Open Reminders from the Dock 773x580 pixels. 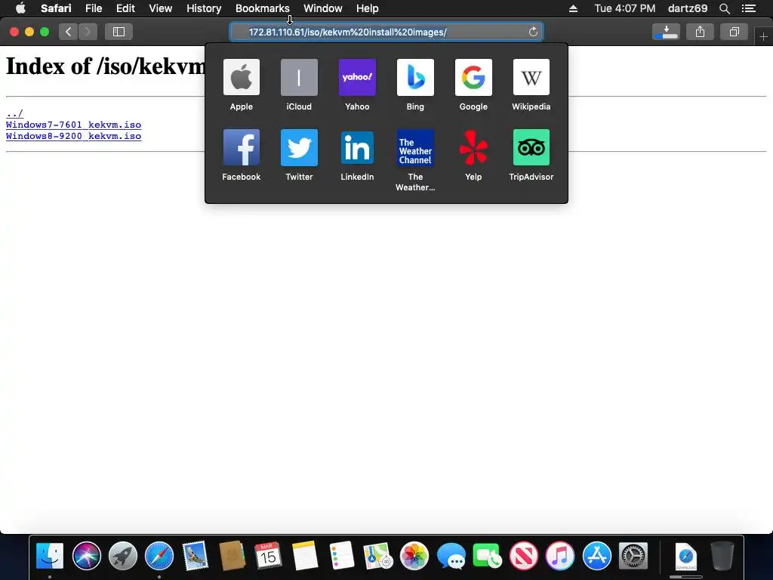341,556
